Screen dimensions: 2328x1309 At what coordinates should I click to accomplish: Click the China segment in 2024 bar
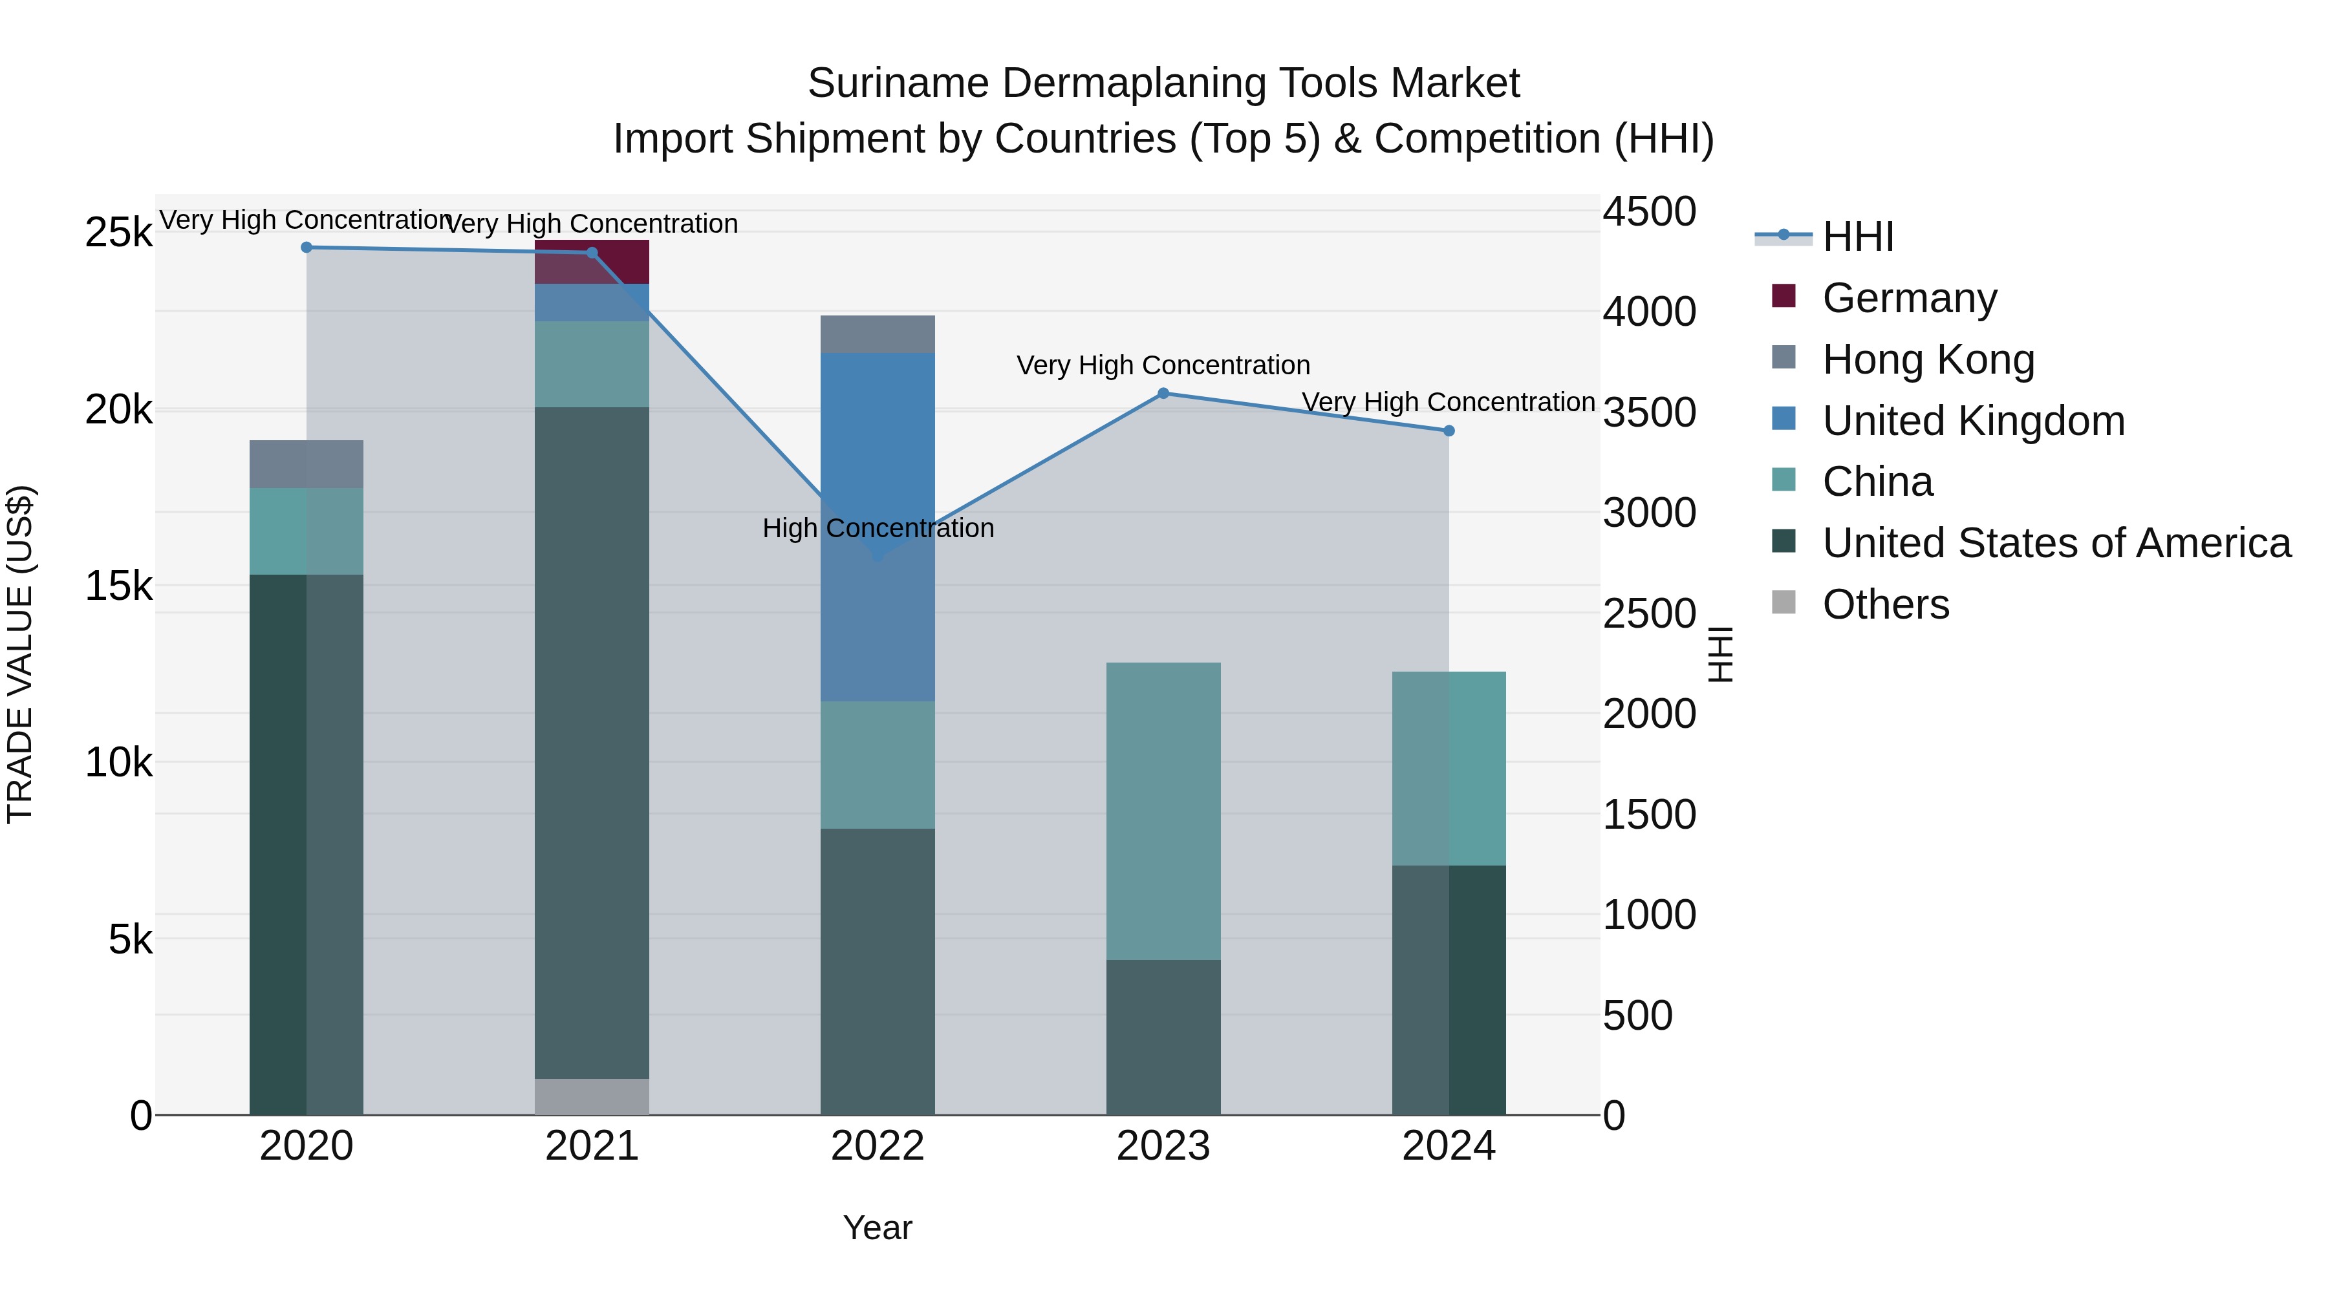[x=1449, y=769]
